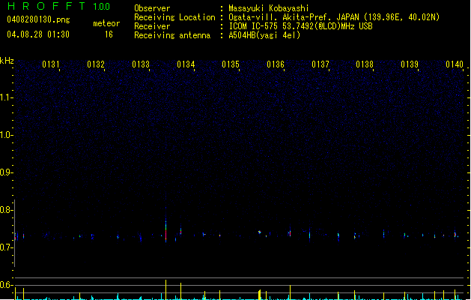Image resolution: width=471 pixels, height=300 pixels.
Task: Click the 0140 time axis marker
Action: (x=455, y=64)
